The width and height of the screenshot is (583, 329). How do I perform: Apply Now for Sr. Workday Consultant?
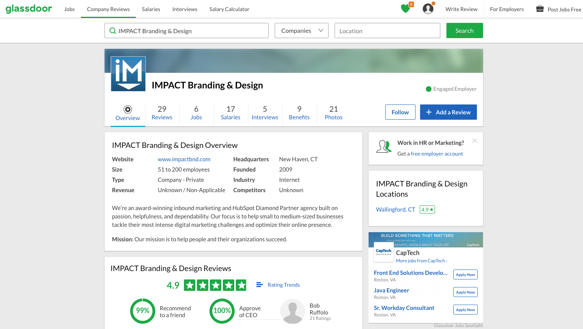pos(465,310)
